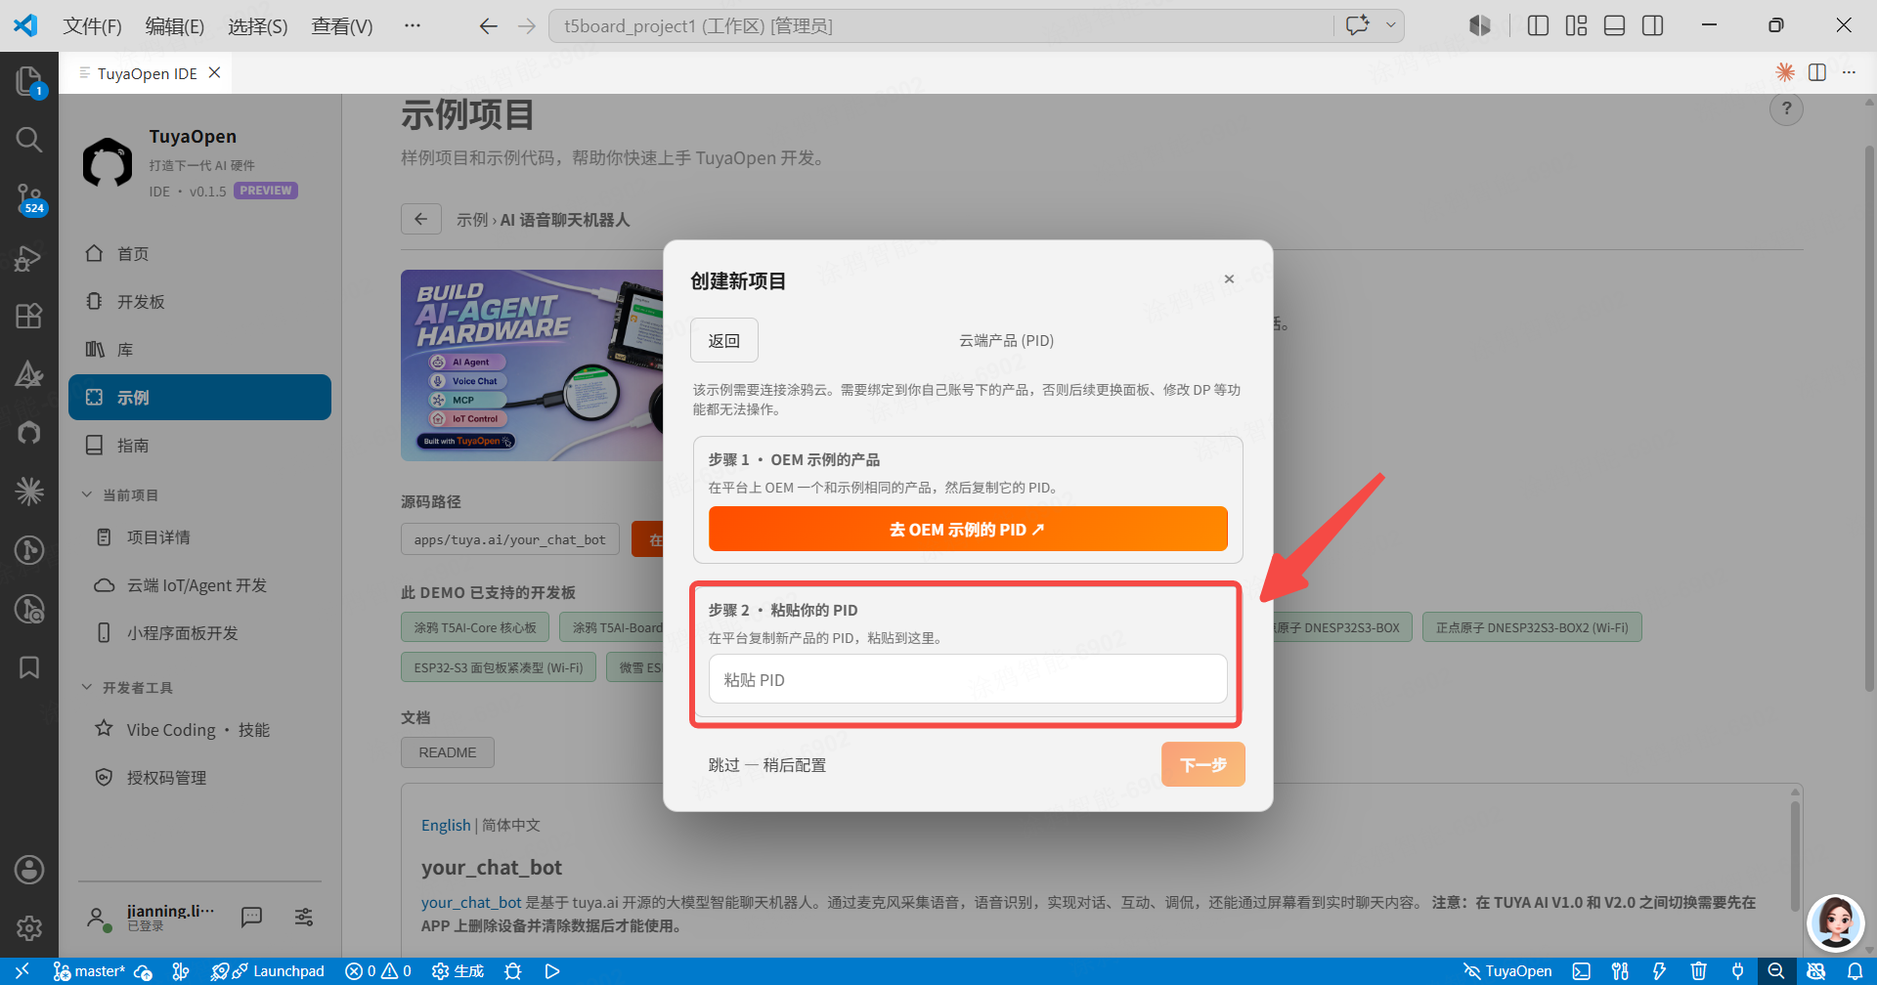
Task: Click the run play icon in status bar
Action: click(x=552, y=971)
